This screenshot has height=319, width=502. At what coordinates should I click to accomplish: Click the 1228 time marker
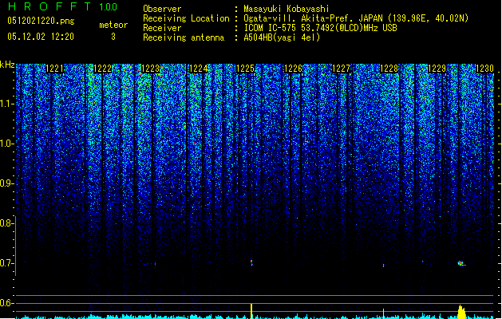(x=389, y=69)
